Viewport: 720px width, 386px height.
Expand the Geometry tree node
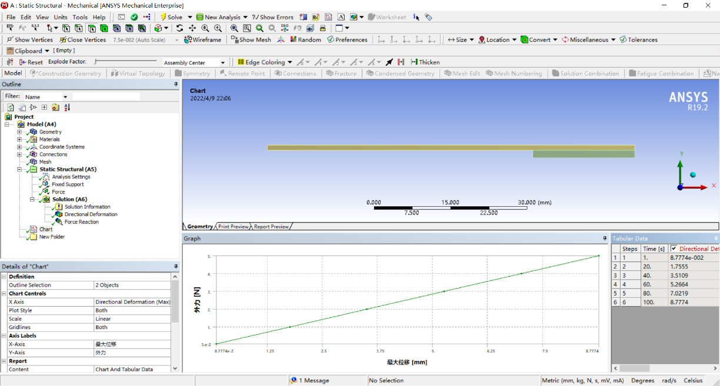pos(19,132)
